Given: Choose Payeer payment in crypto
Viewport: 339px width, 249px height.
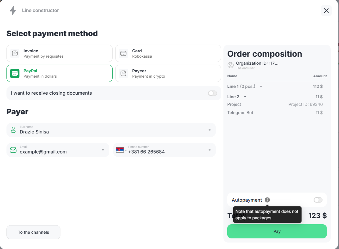Looking at the screenshot, I should [168, 73].
